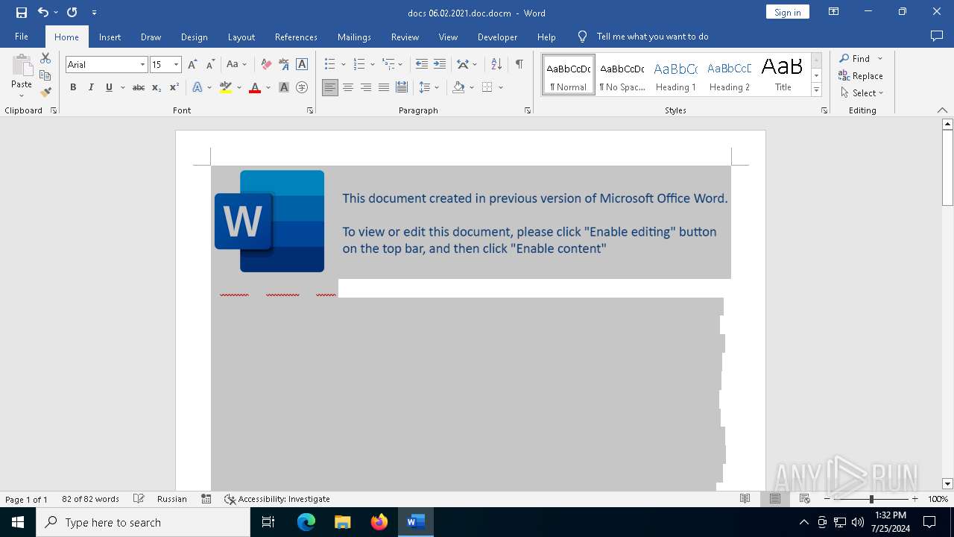This screenshot has width=954, height=537.
Task: Open the File tab
Action: [22, 37]
